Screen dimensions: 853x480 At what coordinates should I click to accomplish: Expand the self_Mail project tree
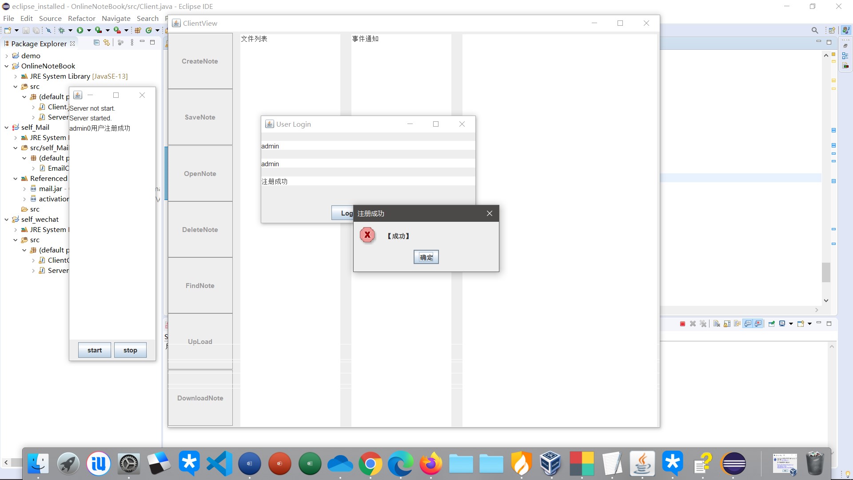(6, 127)
